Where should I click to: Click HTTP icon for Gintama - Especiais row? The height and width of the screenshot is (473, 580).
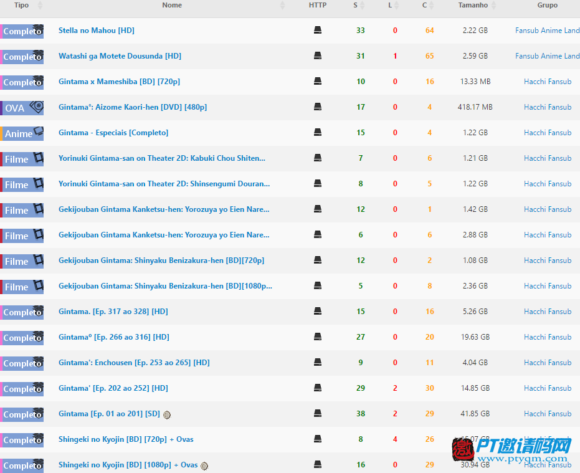click(317, 133)
